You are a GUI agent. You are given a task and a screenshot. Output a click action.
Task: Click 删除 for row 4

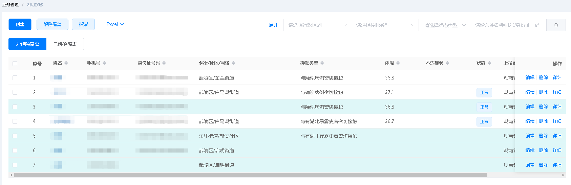[544, 121]
